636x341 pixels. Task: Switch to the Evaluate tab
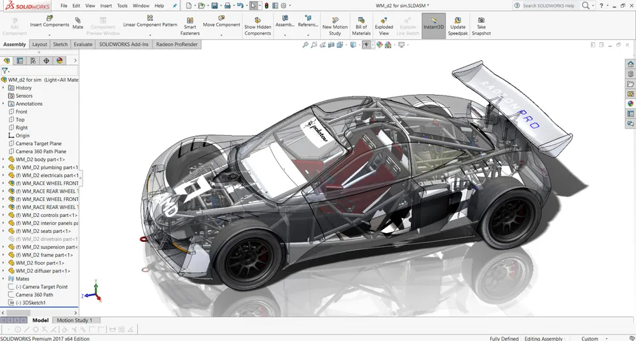tap(83, 45)
